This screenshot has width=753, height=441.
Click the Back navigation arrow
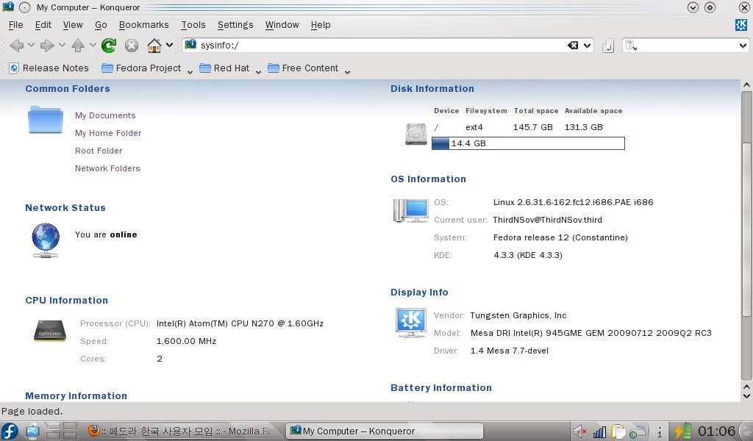[16, 46]
